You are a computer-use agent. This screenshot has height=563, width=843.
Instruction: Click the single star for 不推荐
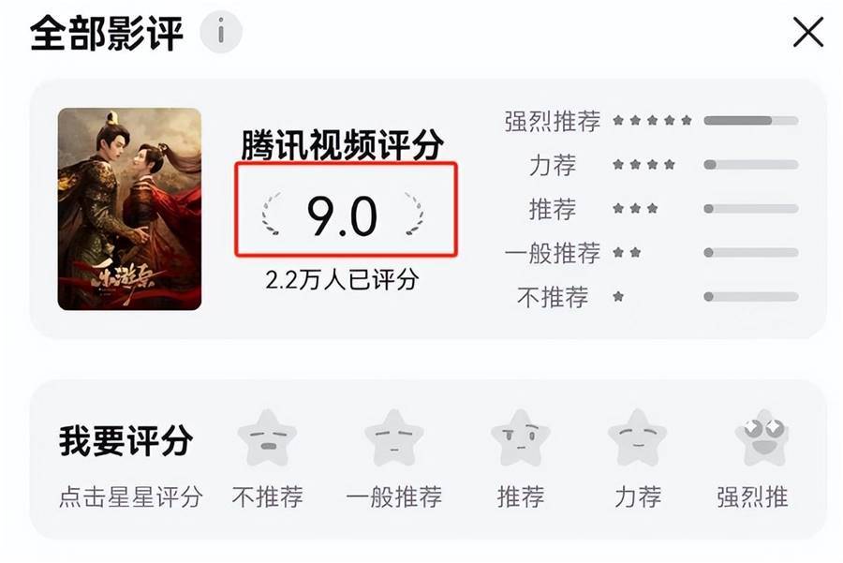[618, 296]
